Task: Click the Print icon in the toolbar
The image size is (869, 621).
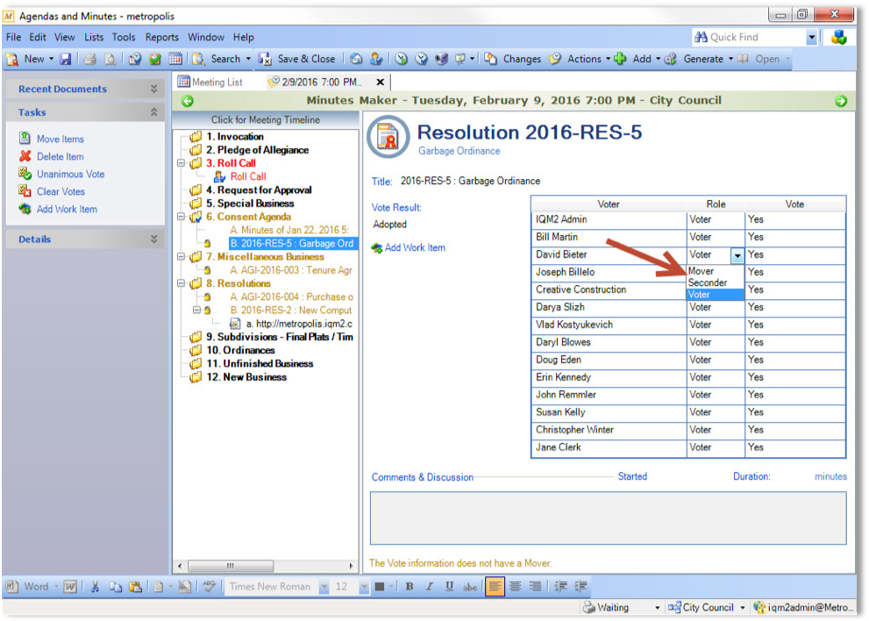Action: tap(90, 59)
